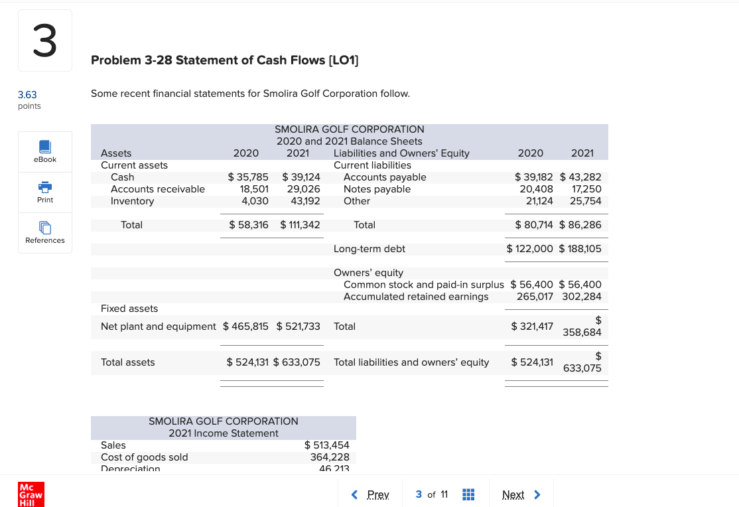The height and width of the screenshot is (507, 739).
Task: Select the question number 3 box
Action: point(44,40)
